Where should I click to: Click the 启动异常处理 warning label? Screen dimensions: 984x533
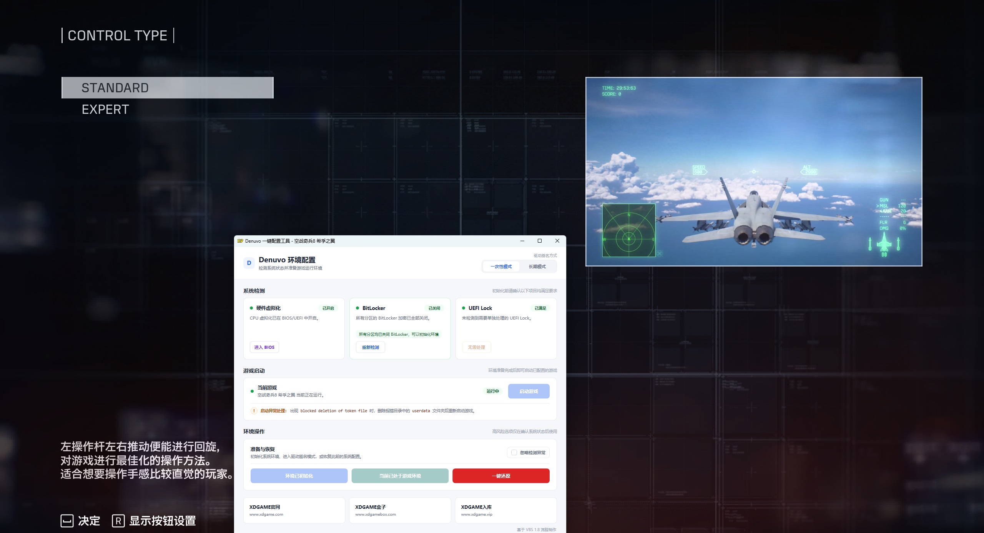click(x=273, y=411)
